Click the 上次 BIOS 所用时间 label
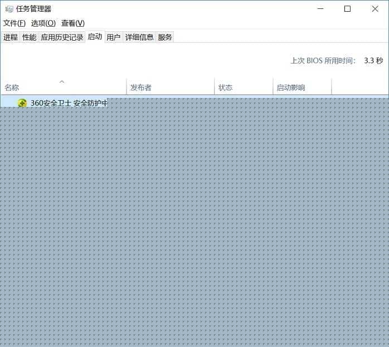 pos(323,61)
